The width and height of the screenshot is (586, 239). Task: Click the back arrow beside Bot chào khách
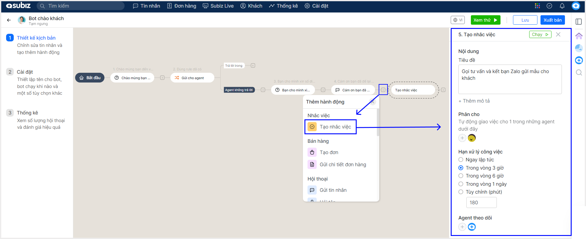9,20
